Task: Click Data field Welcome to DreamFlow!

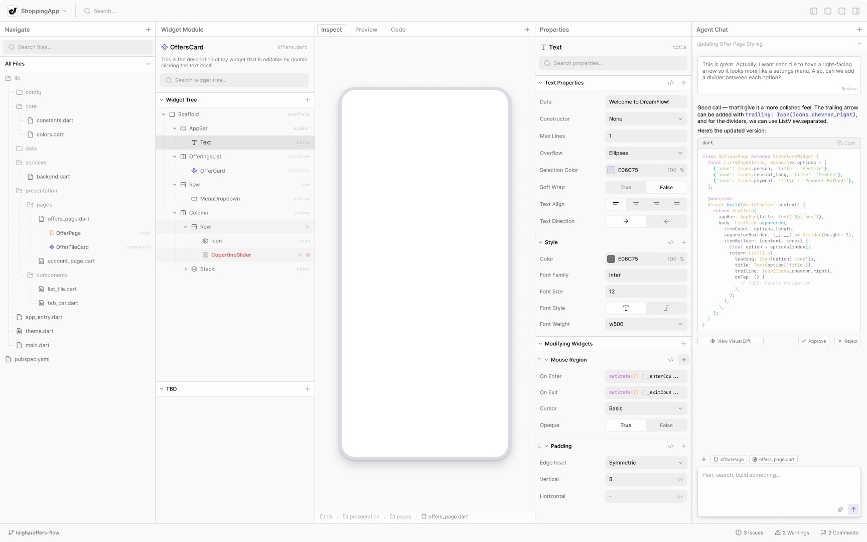Action: [x=646, y=102]
